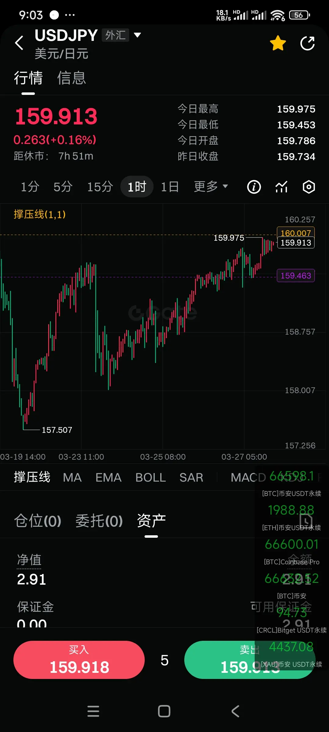The width and height of the screenshot is (329, 732).
Task: Switch to the 行情 tab
Action: [x=28, y=78]
